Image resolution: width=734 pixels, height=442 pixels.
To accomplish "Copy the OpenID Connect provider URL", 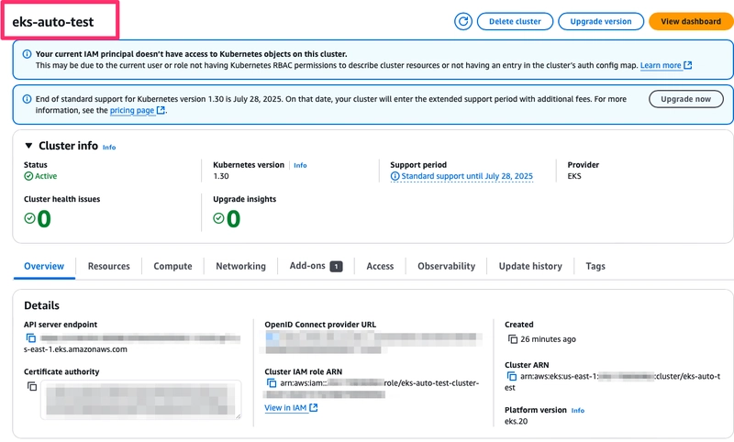I will 271,338.
